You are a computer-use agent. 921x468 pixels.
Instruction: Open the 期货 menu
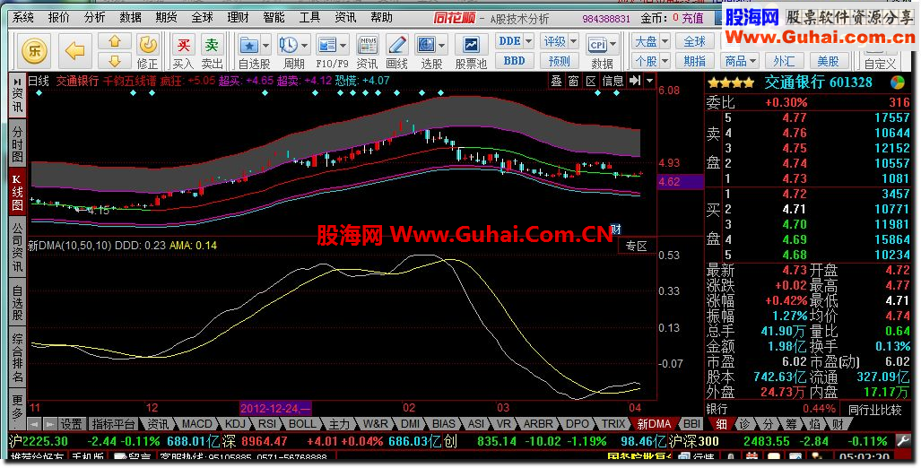pyautogui.click(x=166, y=18)
